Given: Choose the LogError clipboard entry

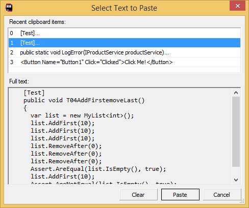Looking at the screenshot, I should pos(124,52).
